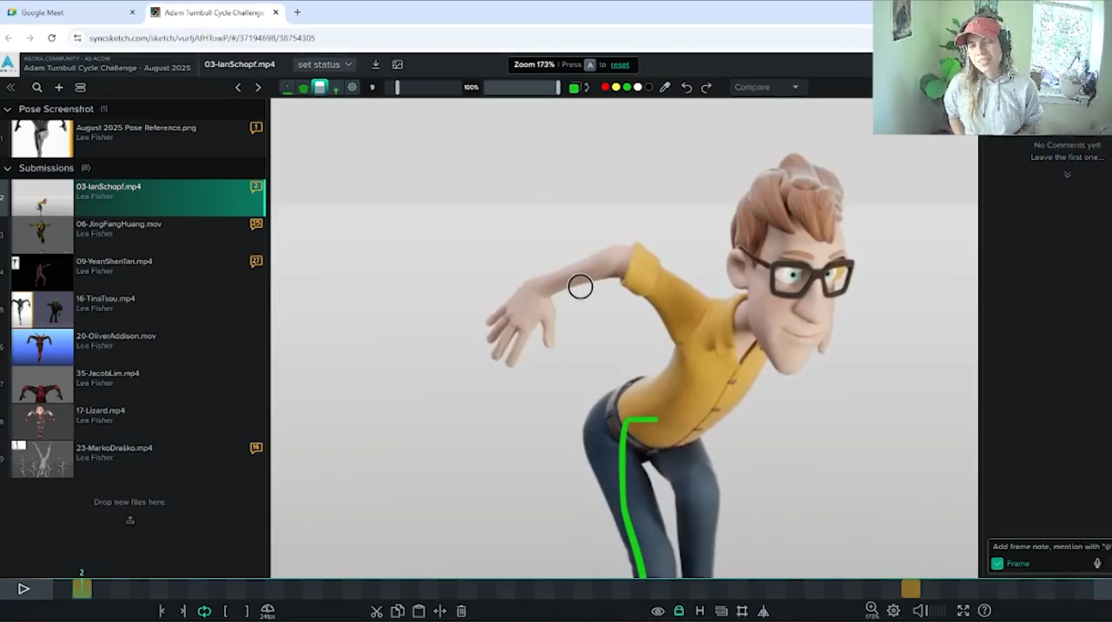Image resolution: width=1112 pixels, height=622 pixels.
Task: Redo the last drawing stroke
Action: coord(706,87)
